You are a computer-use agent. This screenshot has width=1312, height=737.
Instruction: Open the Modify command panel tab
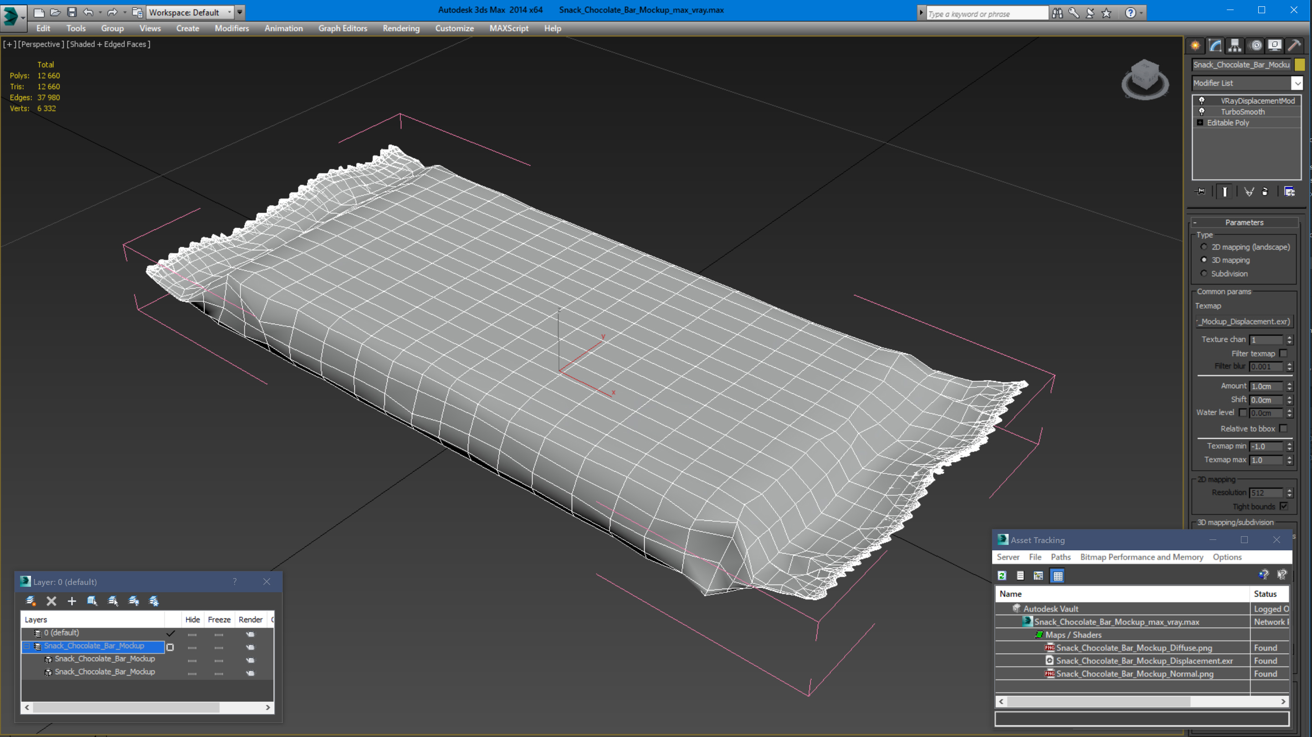[1215, 46]
